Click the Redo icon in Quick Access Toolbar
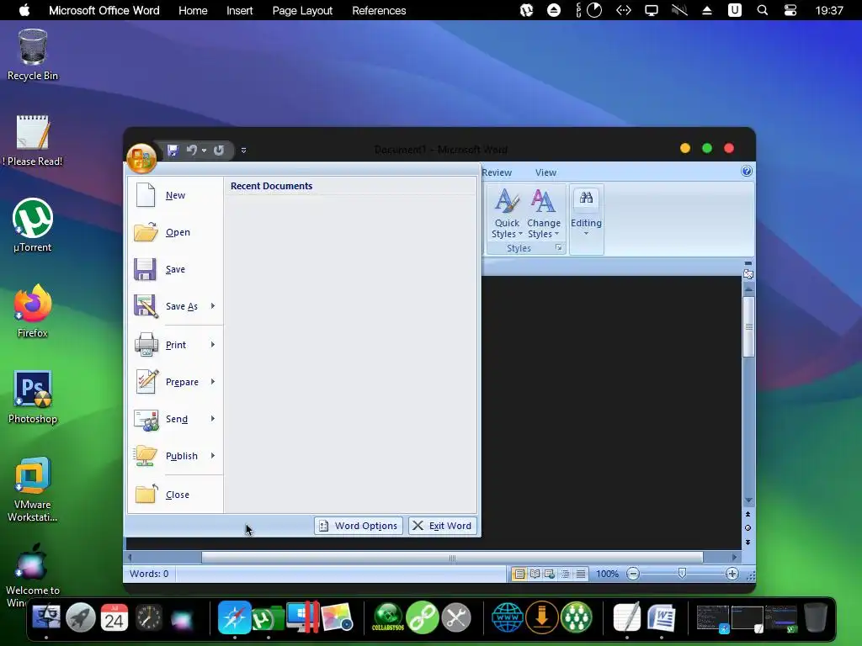Screen dimensions: 862x646 tap(219, 150)
